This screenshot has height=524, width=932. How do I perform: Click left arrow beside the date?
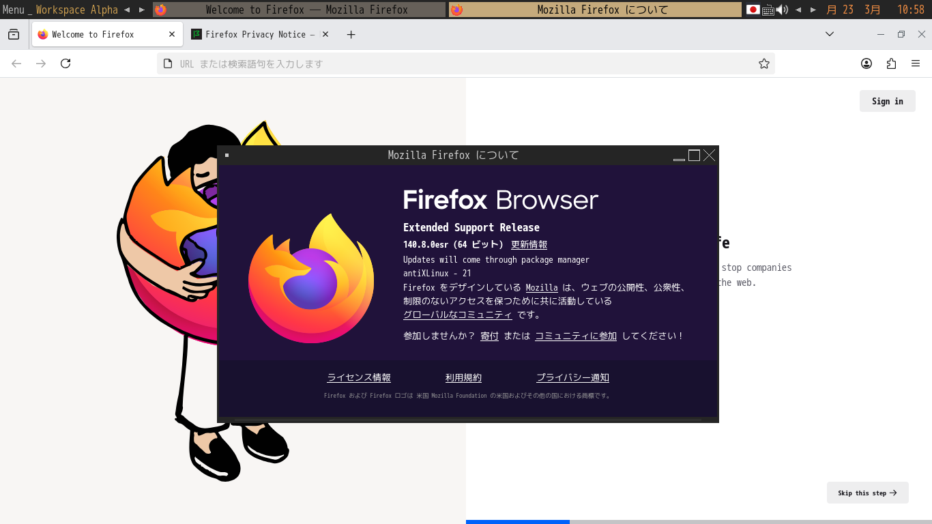coord(798,10)
